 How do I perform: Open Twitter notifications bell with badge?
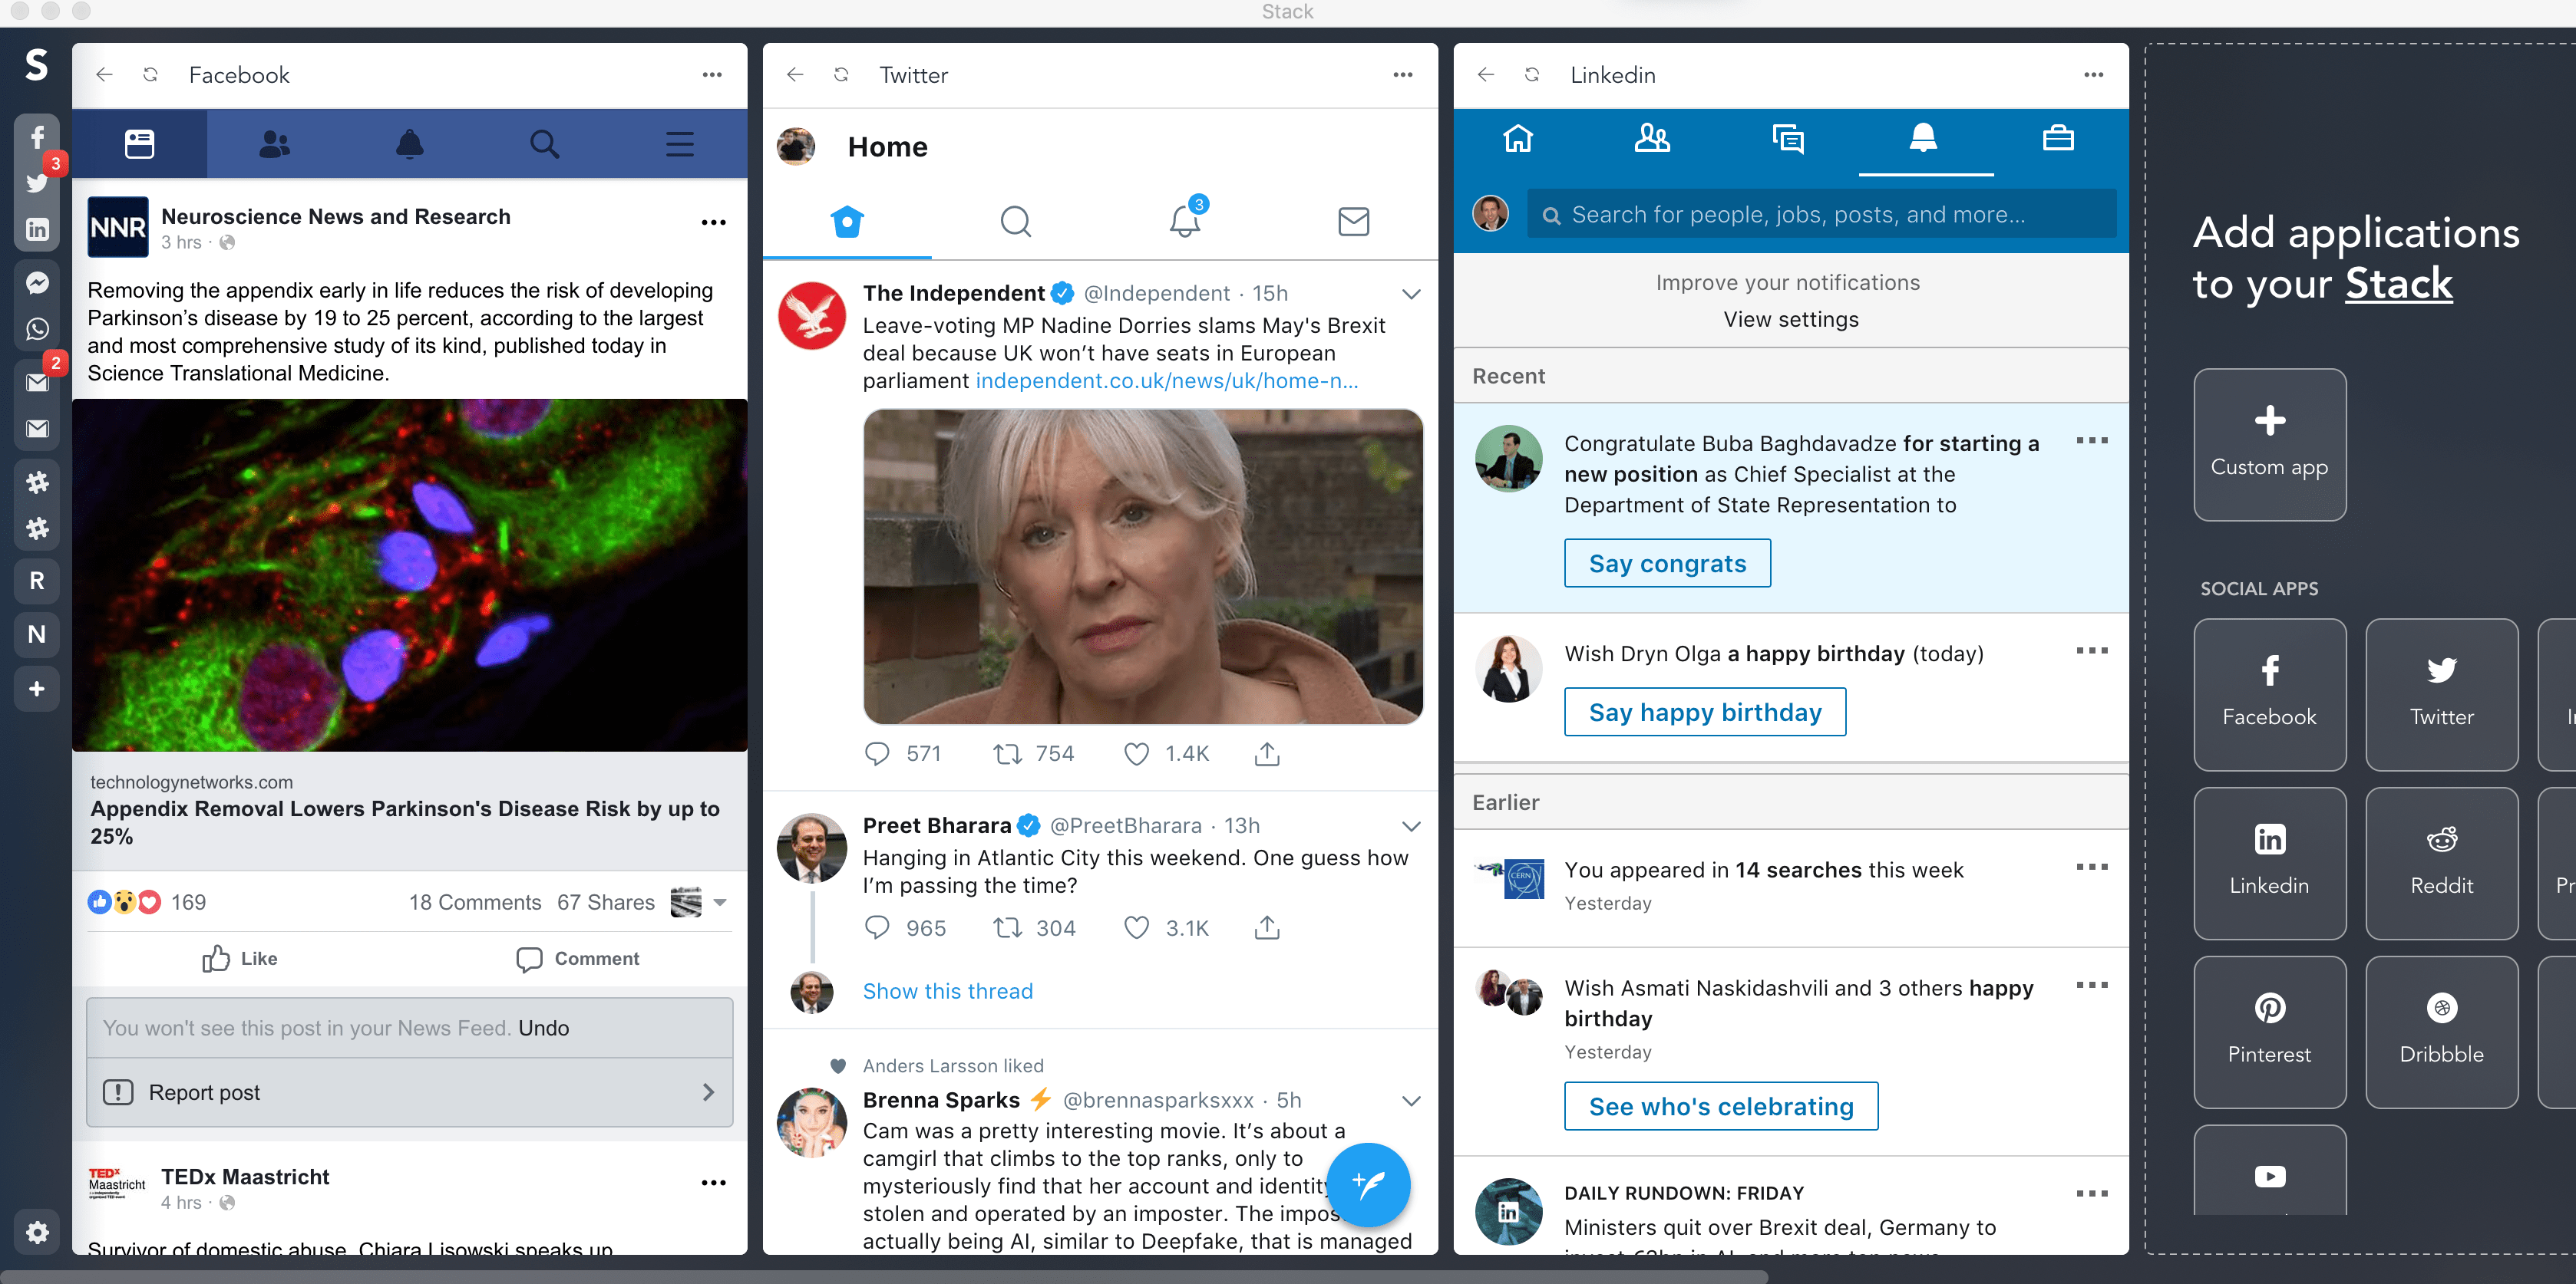tap(1185, 220)
